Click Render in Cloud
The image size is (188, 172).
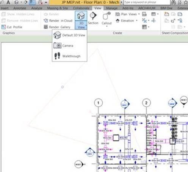(x=58, y=20)
